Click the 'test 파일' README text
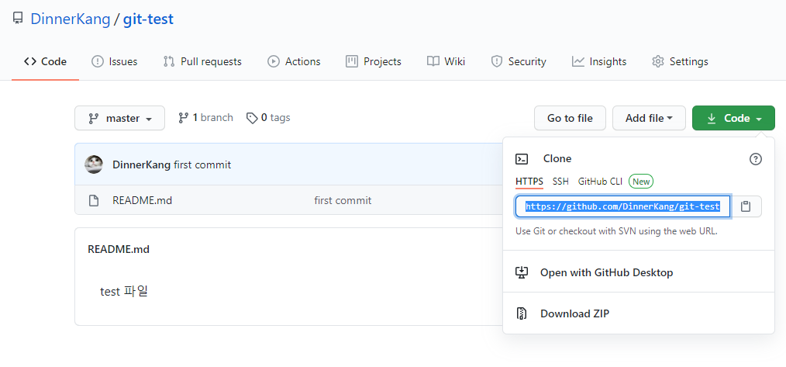Image resolution: width=786 pixels, height=367 pixels. 124,291
